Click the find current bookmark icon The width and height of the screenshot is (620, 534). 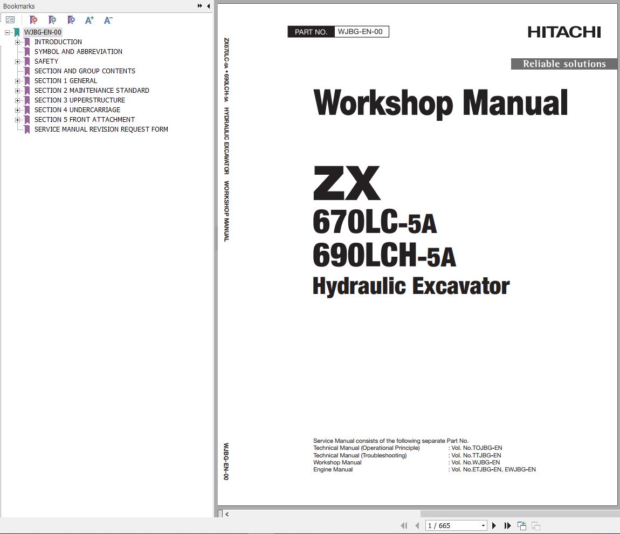[71, 20]
